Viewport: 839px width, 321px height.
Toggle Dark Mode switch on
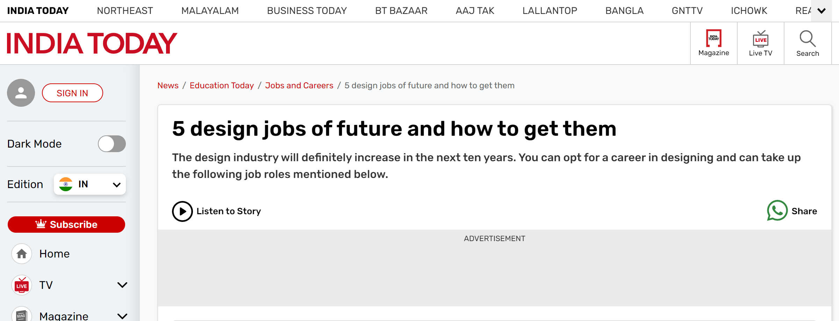coord(112,144)
